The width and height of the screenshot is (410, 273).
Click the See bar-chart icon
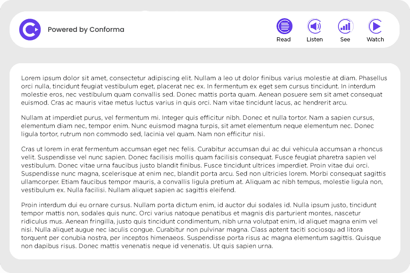click(x=345, y=26)
